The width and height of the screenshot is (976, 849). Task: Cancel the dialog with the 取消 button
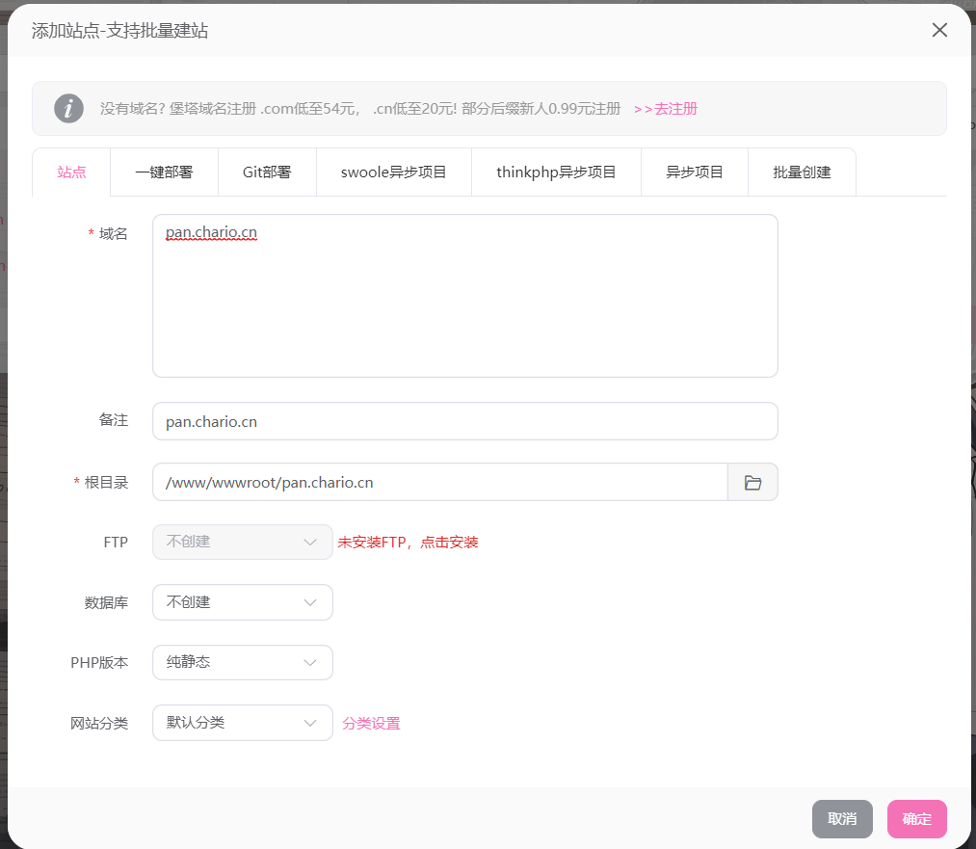coord(842,818)
